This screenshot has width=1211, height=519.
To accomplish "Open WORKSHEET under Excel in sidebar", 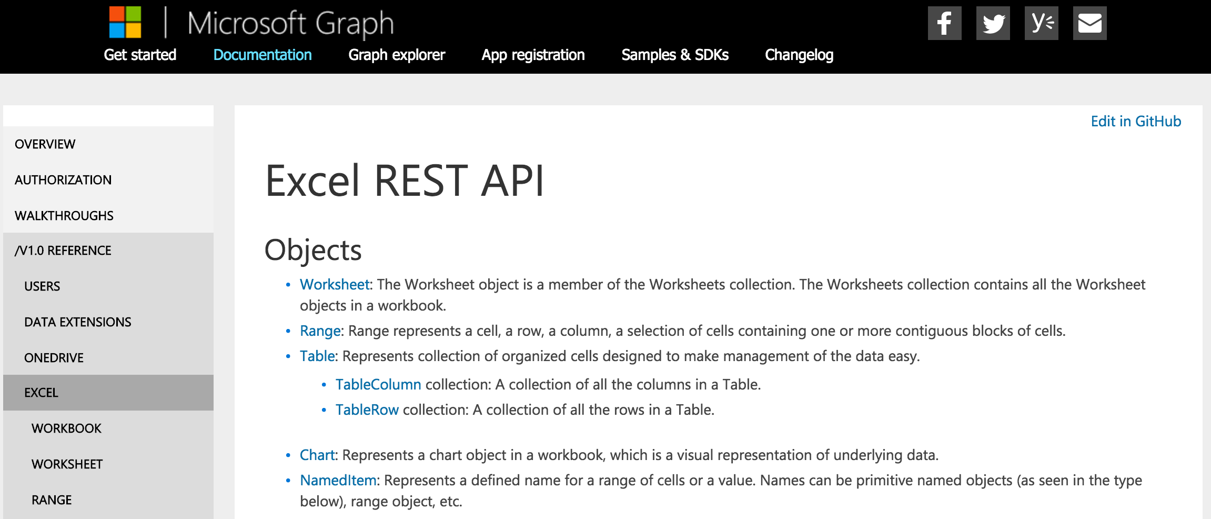I will coord(108,464).
